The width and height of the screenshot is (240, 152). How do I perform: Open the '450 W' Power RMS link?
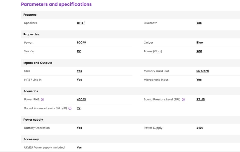click(81, 99)
